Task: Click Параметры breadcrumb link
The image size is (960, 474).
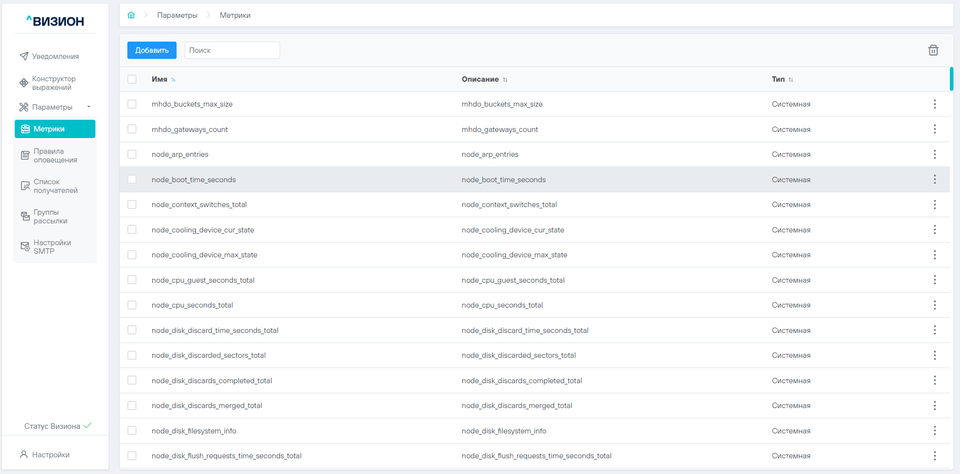Action: point(177,15)
